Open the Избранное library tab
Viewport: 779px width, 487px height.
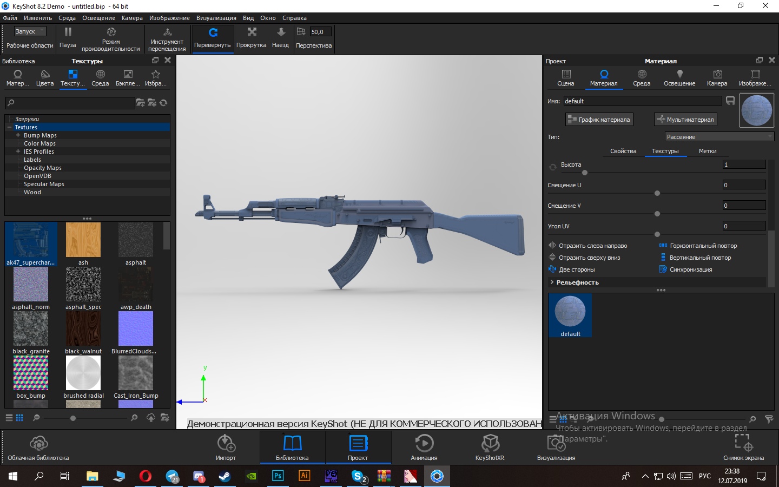156,78
